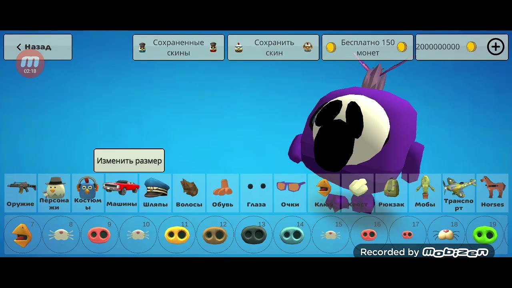Open Сохраненные скины saved skins
Image resolution: width=512 pixels, height=288 pixels.
coord(178,47)
